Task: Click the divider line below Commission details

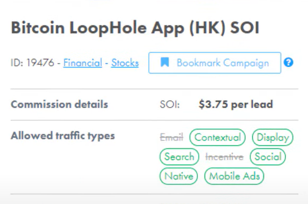Action: 154,120
